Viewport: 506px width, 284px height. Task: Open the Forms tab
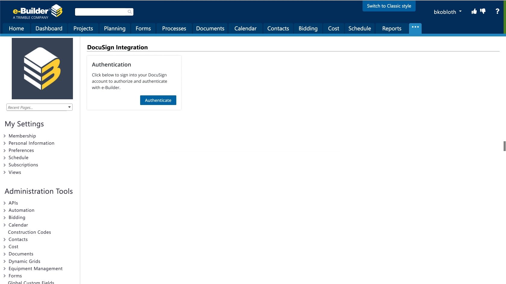pyautogui.click(x=143, y=29)
